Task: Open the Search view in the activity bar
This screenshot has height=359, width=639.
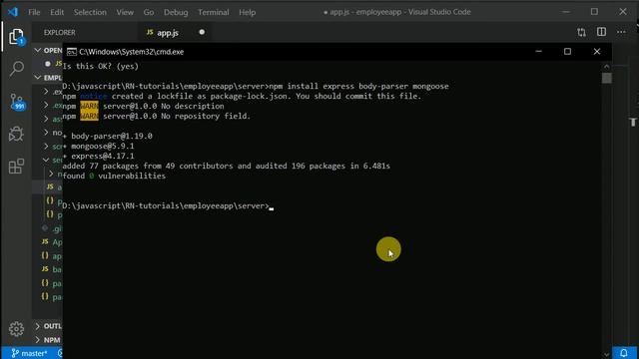Action: [x=16, y=69]
